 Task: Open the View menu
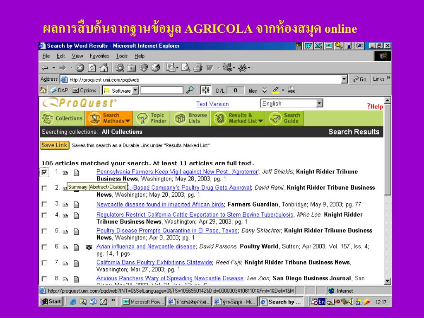[x=77, y=56]
